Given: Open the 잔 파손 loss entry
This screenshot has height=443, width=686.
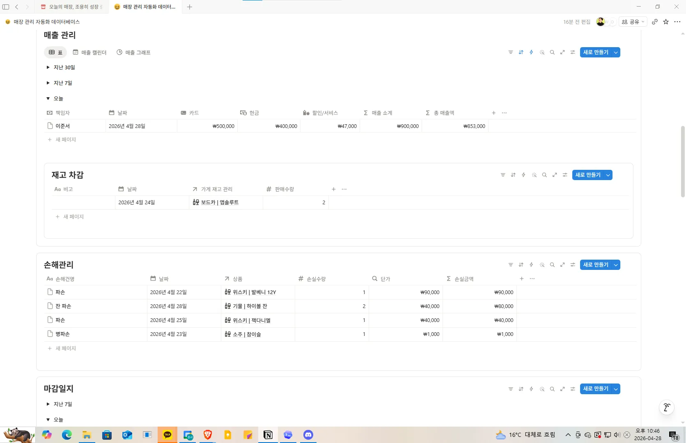Looking at the screenshot, I should [x=64, y=306].
